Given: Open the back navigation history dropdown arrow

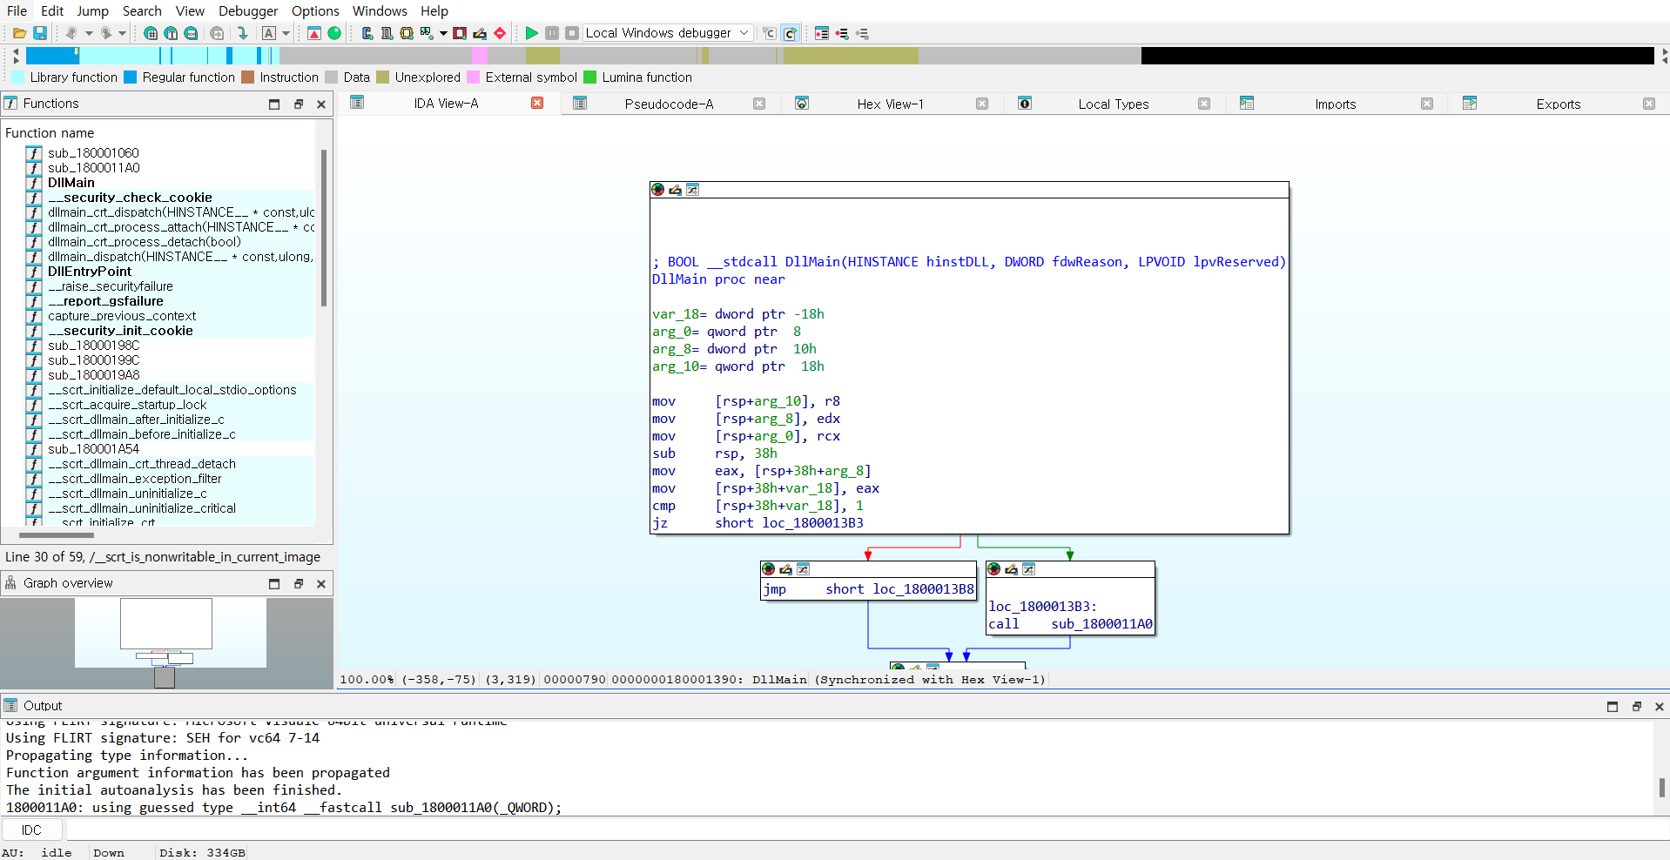Looking at the screenshot, I should coord(89,33).
